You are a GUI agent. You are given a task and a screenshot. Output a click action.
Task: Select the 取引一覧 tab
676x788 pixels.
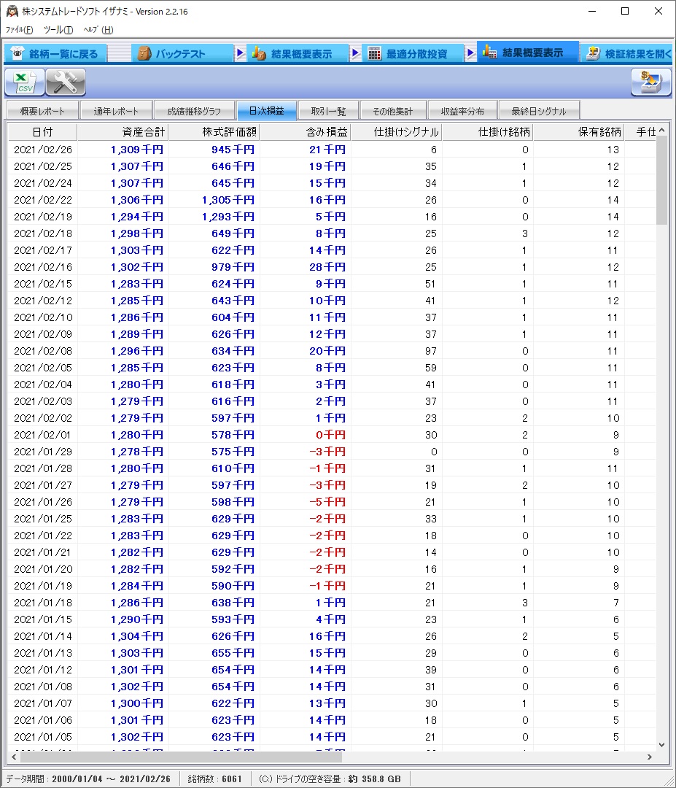328,111
